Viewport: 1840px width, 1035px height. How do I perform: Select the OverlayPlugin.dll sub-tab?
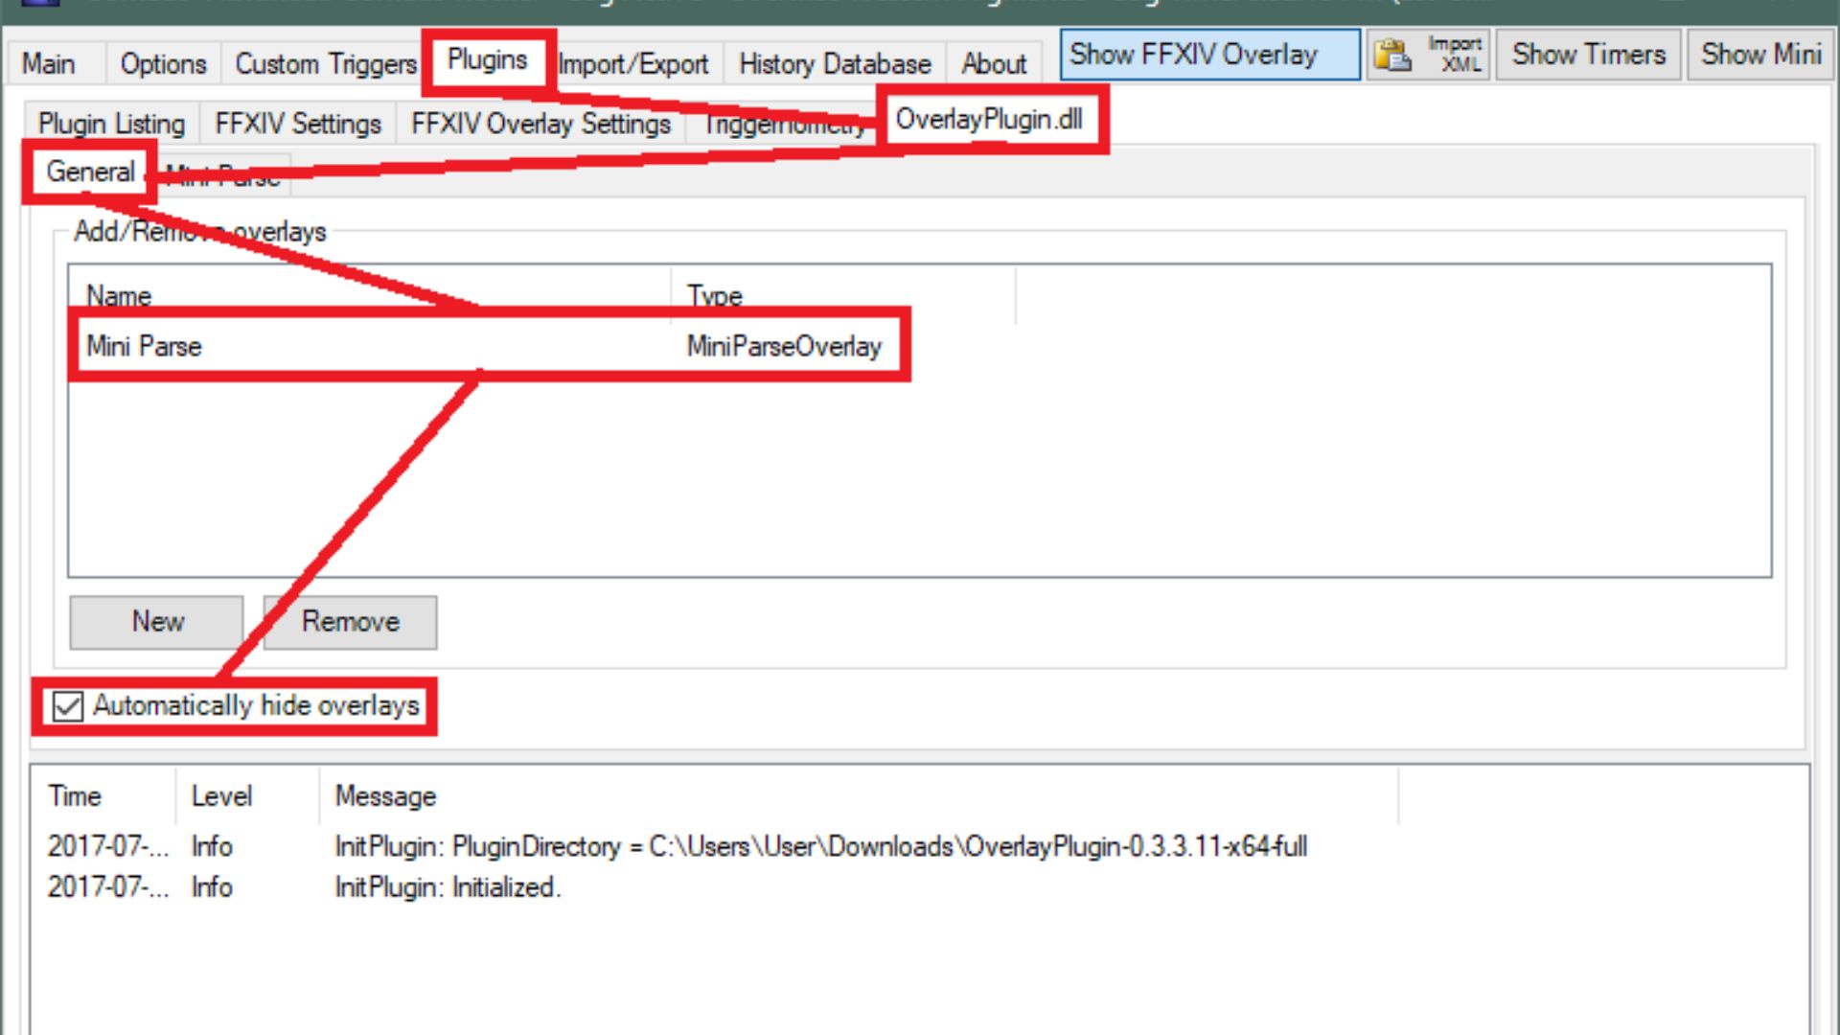(989, 120)
